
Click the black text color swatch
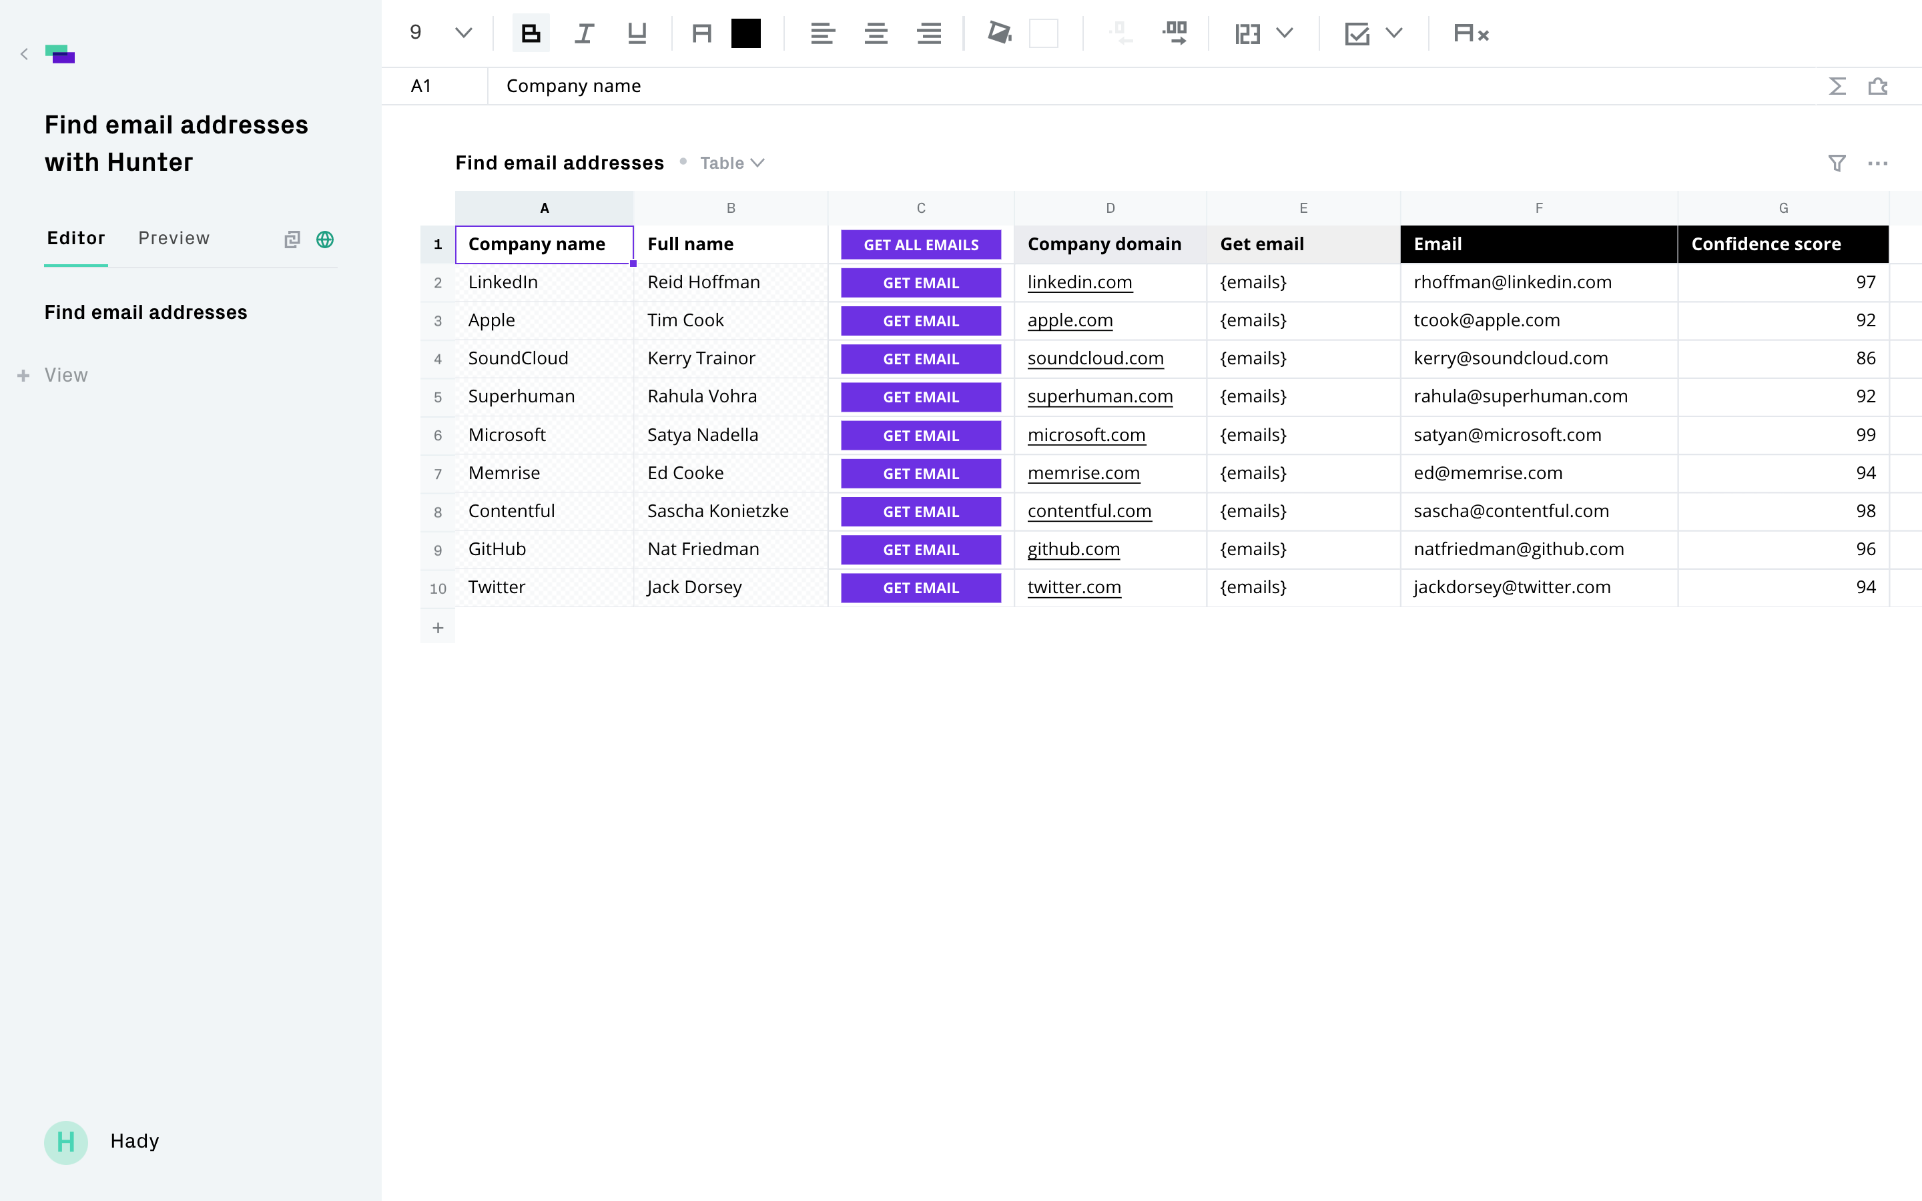click(745, 33)
